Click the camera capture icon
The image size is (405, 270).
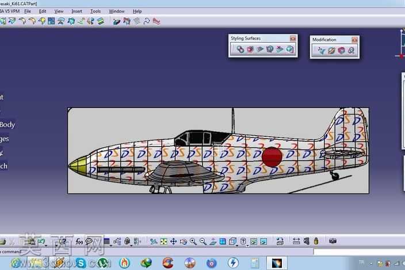click(333, 241)
